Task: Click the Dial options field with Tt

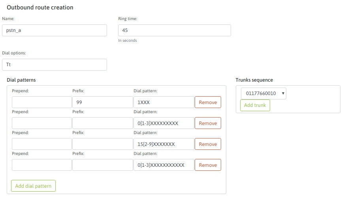Action: 54,65
